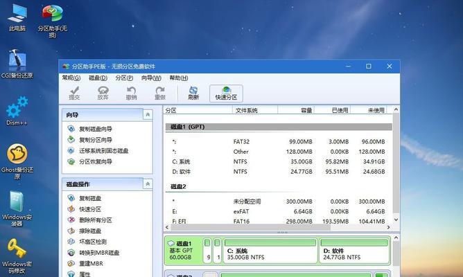463x277 pixels.
Task: Start the 迁移系统到固态磁盘 wizard
Action: 103,150
